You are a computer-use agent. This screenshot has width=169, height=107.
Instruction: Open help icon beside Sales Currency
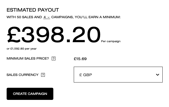(x=43, y=75)
